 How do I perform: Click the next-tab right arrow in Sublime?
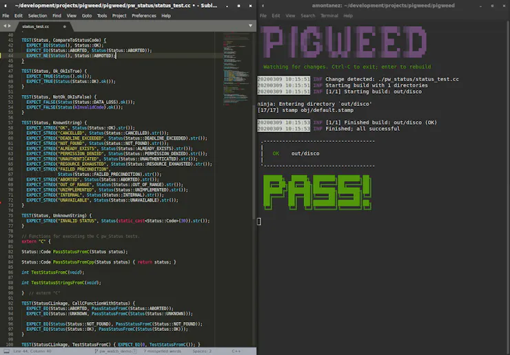tap(10, 25)
